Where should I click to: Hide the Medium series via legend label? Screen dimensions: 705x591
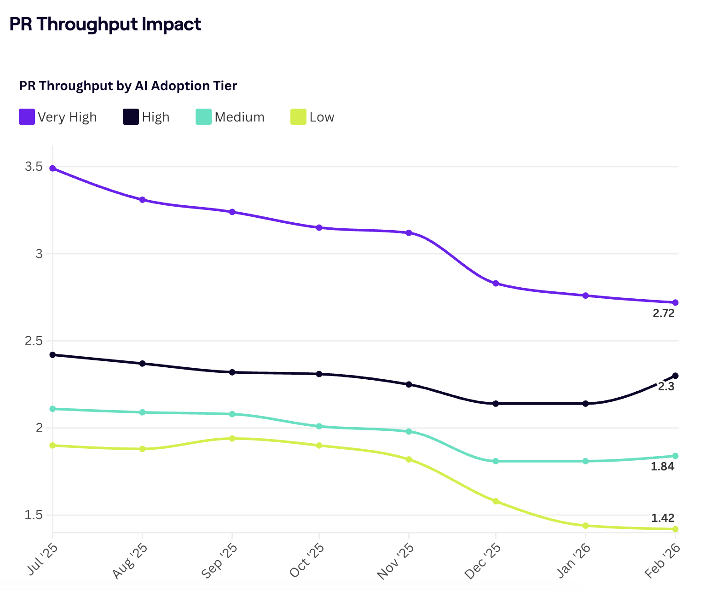tap(239, 117)
